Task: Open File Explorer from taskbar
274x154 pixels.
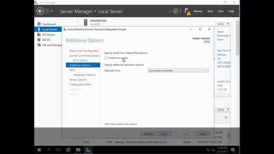Action: (x=78, y=150)
